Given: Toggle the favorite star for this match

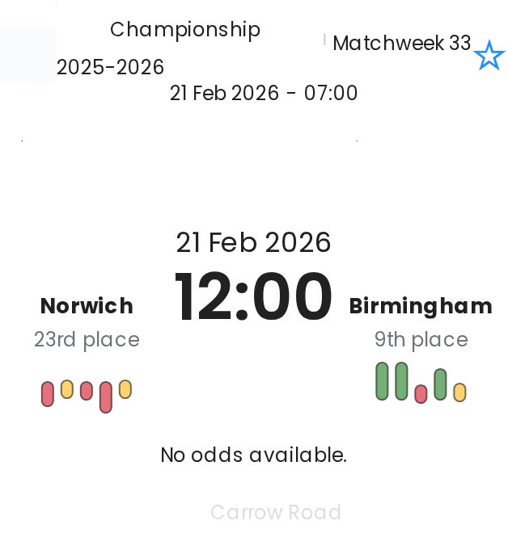Looking at the screenshot, I should 489,57.
